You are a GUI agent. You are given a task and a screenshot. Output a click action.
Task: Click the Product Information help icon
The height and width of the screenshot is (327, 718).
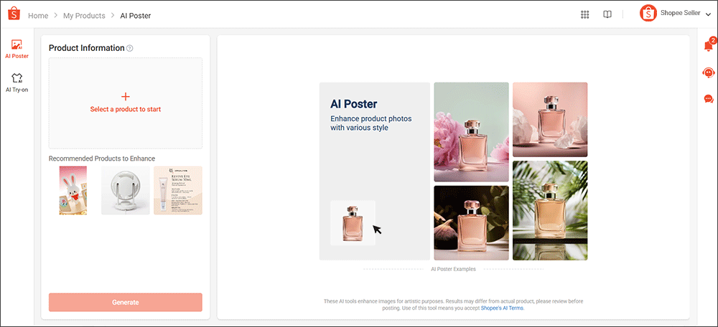129,49
